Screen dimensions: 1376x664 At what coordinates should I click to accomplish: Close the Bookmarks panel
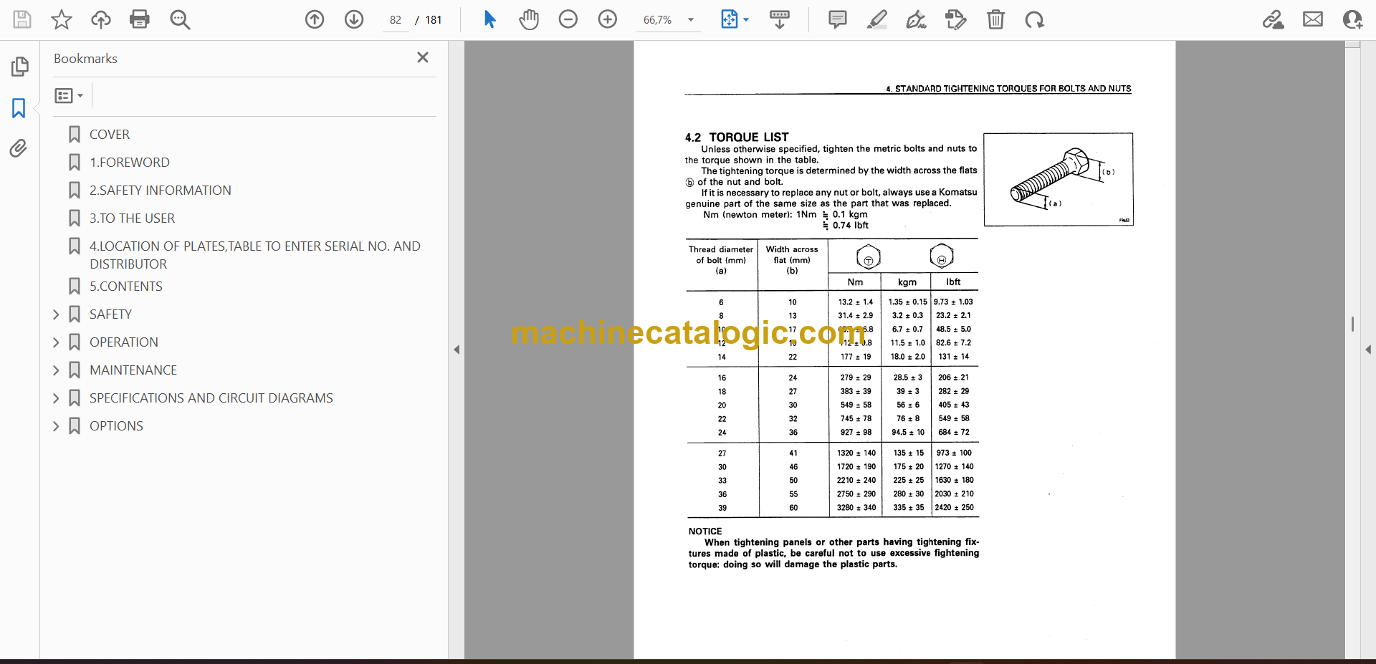(423, 57)
